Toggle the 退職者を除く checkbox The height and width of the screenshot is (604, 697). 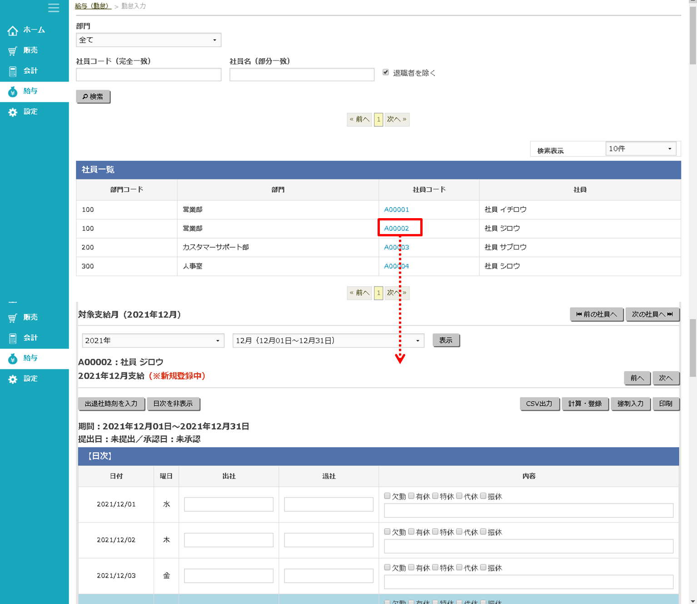point(386,72)
